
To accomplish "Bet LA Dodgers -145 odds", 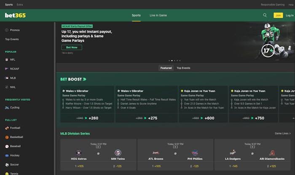I will [233, 166].
